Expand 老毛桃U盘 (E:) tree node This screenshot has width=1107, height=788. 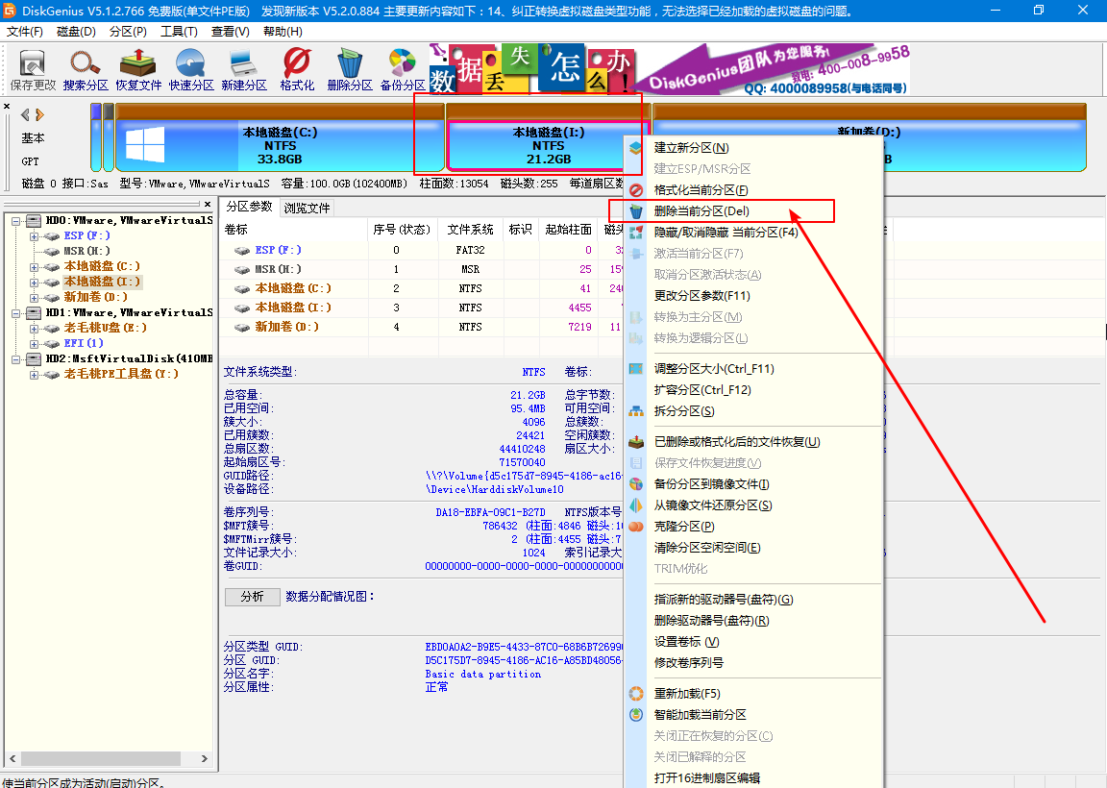point(34,329)
